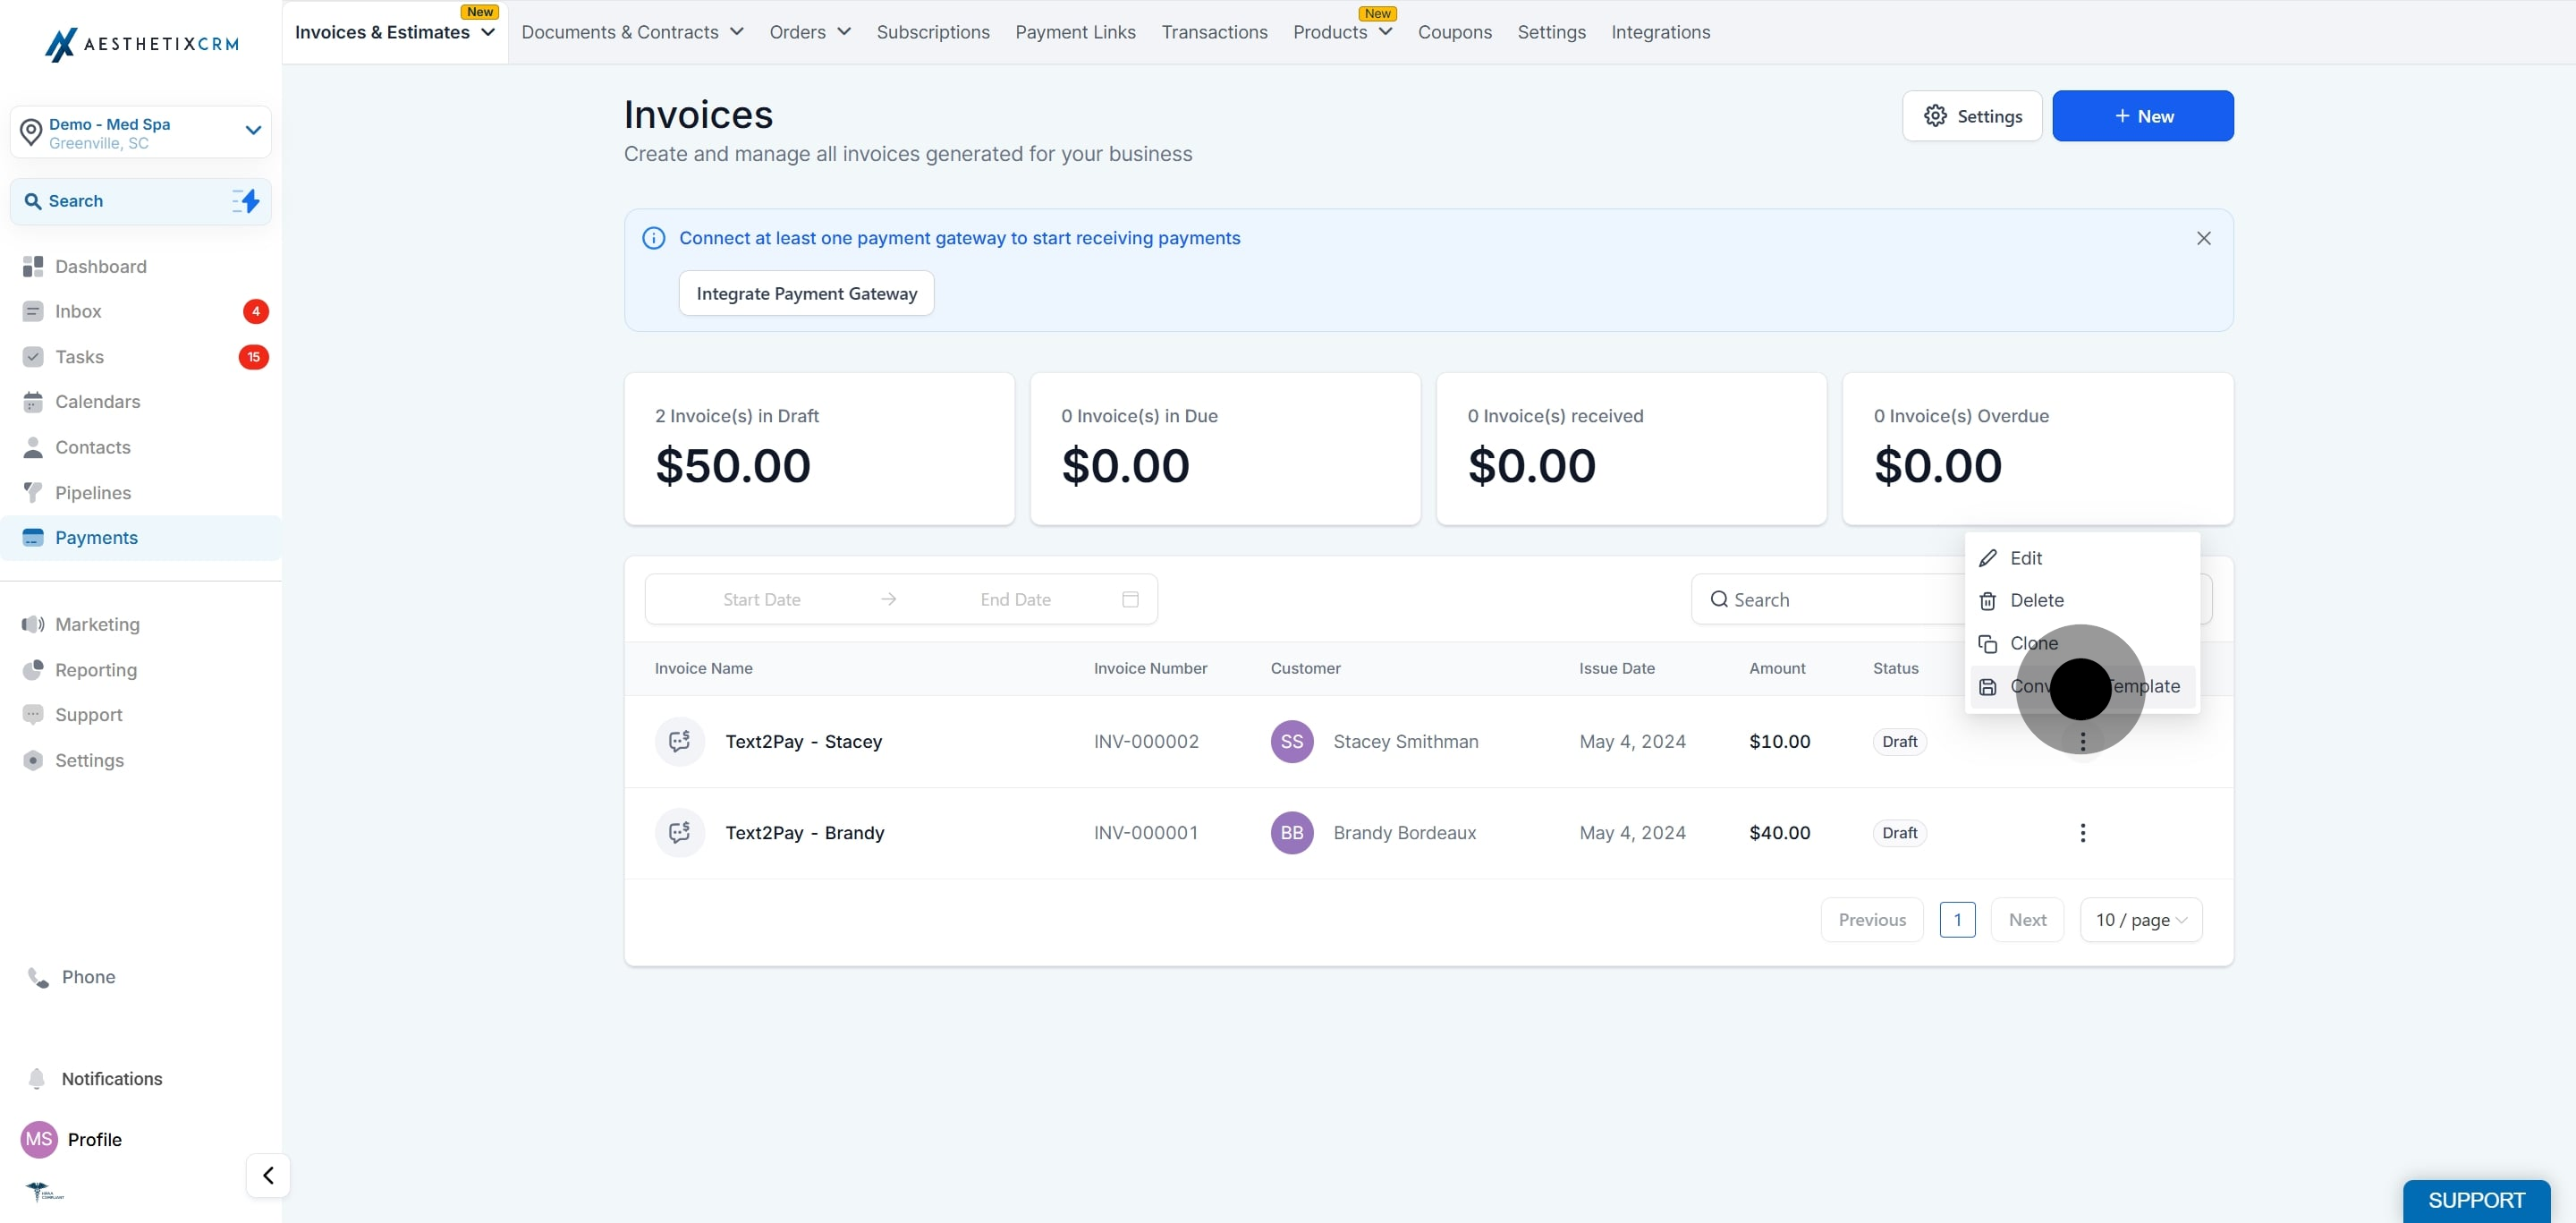
Task: Choose Clone from the invoice context menu
Action: [2082, 643]
